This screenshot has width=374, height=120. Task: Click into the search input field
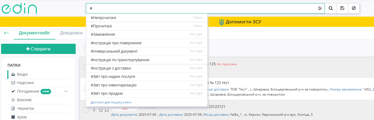coord(200,8)
